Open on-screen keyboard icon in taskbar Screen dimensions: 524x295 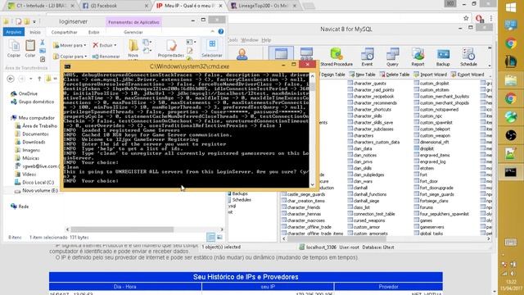point(511,243)
